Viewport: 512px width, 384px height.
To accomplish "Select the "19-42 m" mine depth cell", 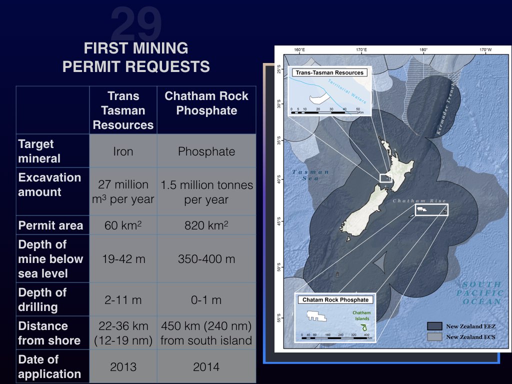I will [x=123, y=259].
